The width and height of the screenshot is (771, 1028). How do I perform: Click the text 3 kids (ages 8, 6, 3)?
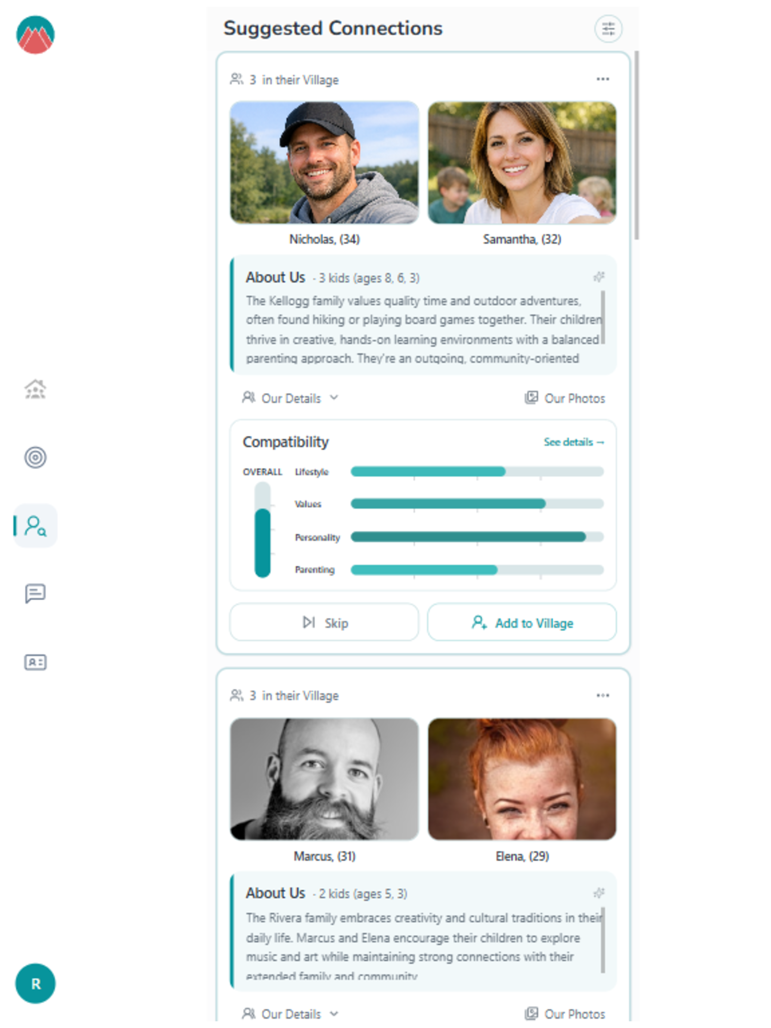(369, 278)
